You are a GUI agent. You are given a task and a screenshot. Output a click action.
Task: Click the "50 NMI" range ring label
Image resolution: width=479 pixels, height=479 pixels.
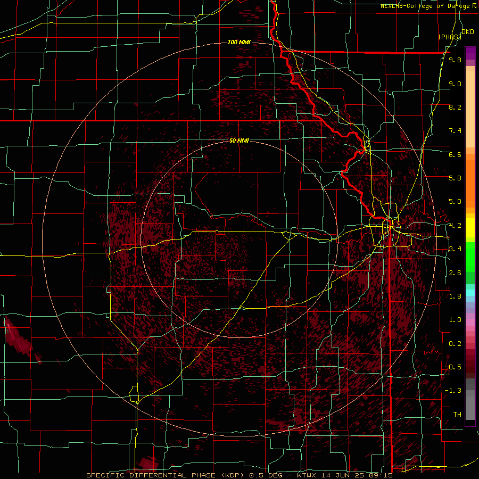click(x=239, y=141)
